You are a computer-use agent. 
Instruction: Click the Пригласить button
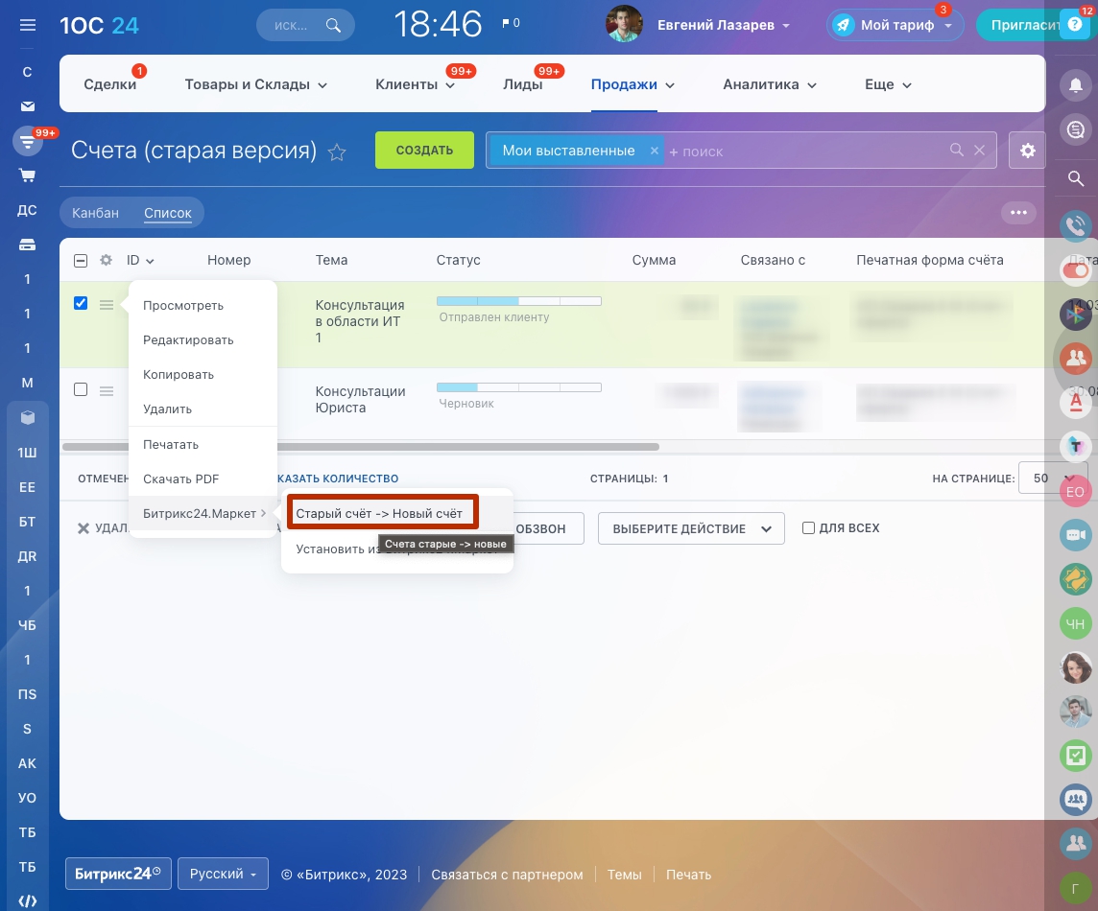click(x=1019, y=25)
